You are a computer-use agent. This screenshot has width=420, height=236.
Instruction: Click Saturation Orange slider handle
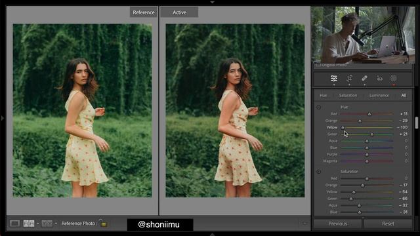tap(363, 185)
